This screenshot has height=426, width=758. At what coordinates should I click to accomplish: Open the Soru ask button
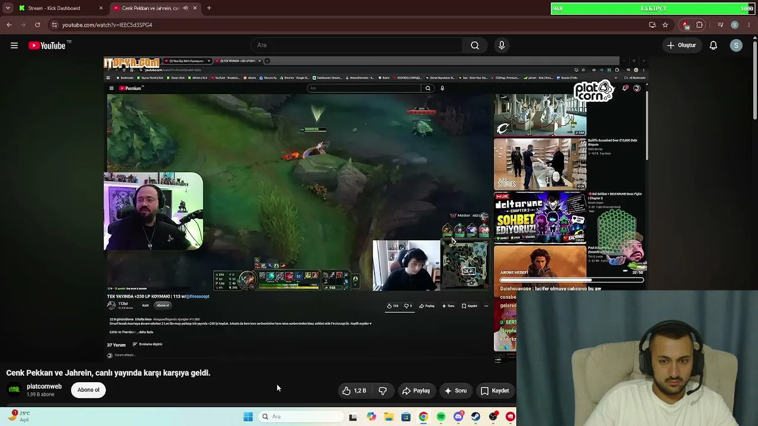coord(455,390)
